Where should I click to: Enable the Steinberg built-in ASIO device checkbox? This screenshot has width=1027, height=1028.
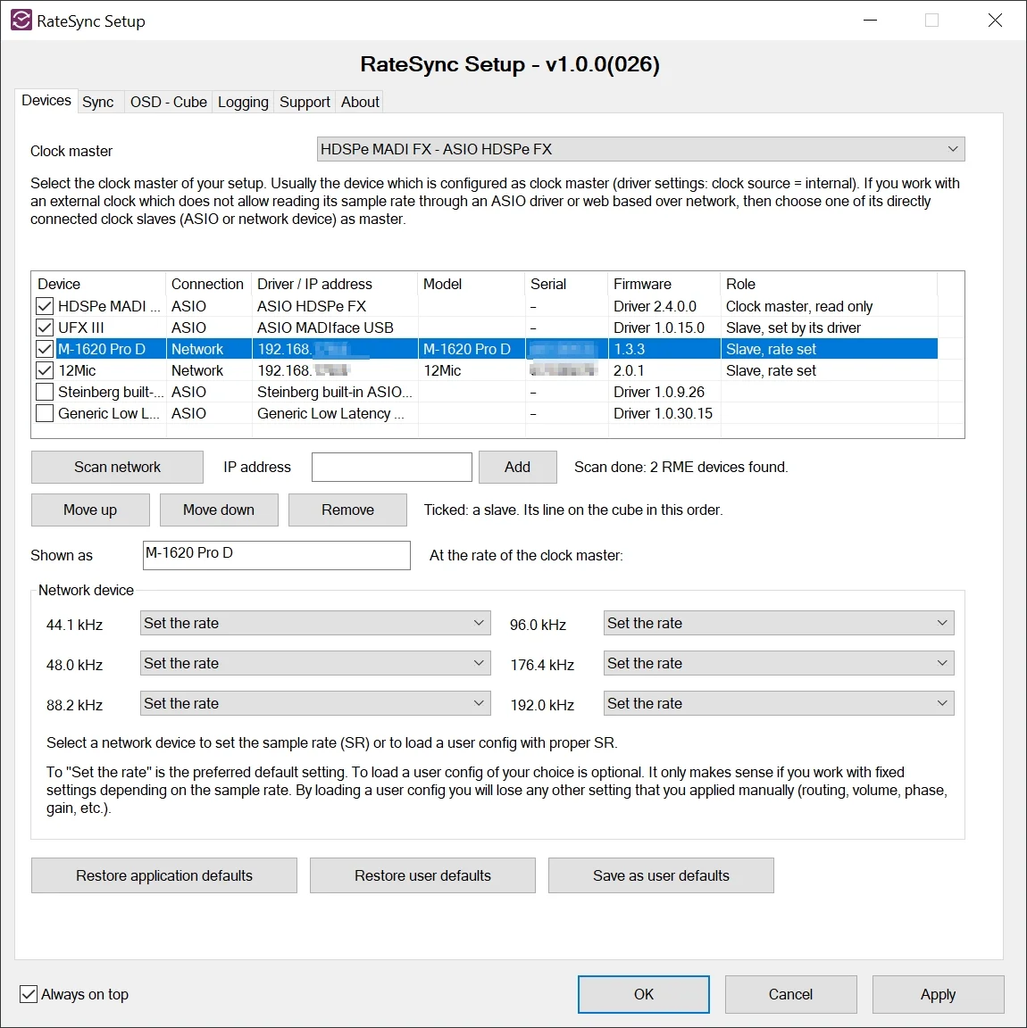click(x=45, y=392)
